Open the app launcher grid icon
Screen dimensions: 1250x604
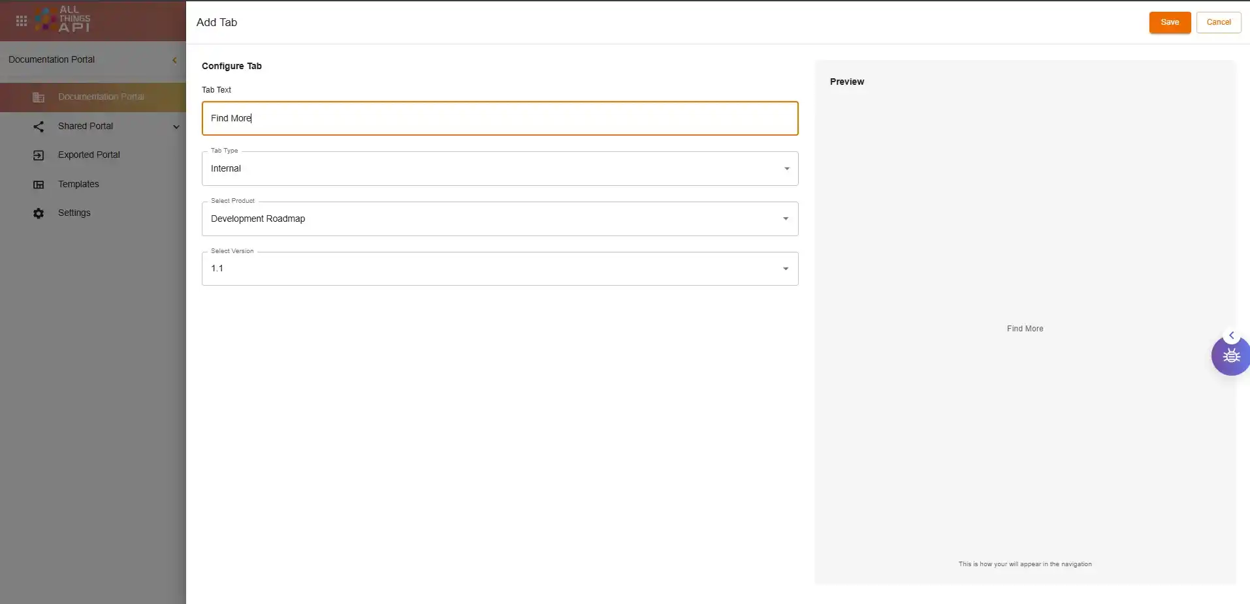(22, 21)
